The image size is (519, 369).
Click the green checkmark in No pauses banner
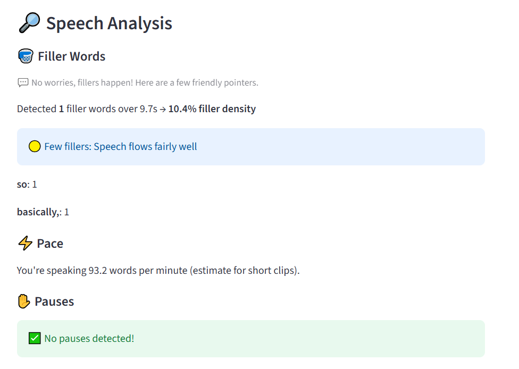click(35, 338)
